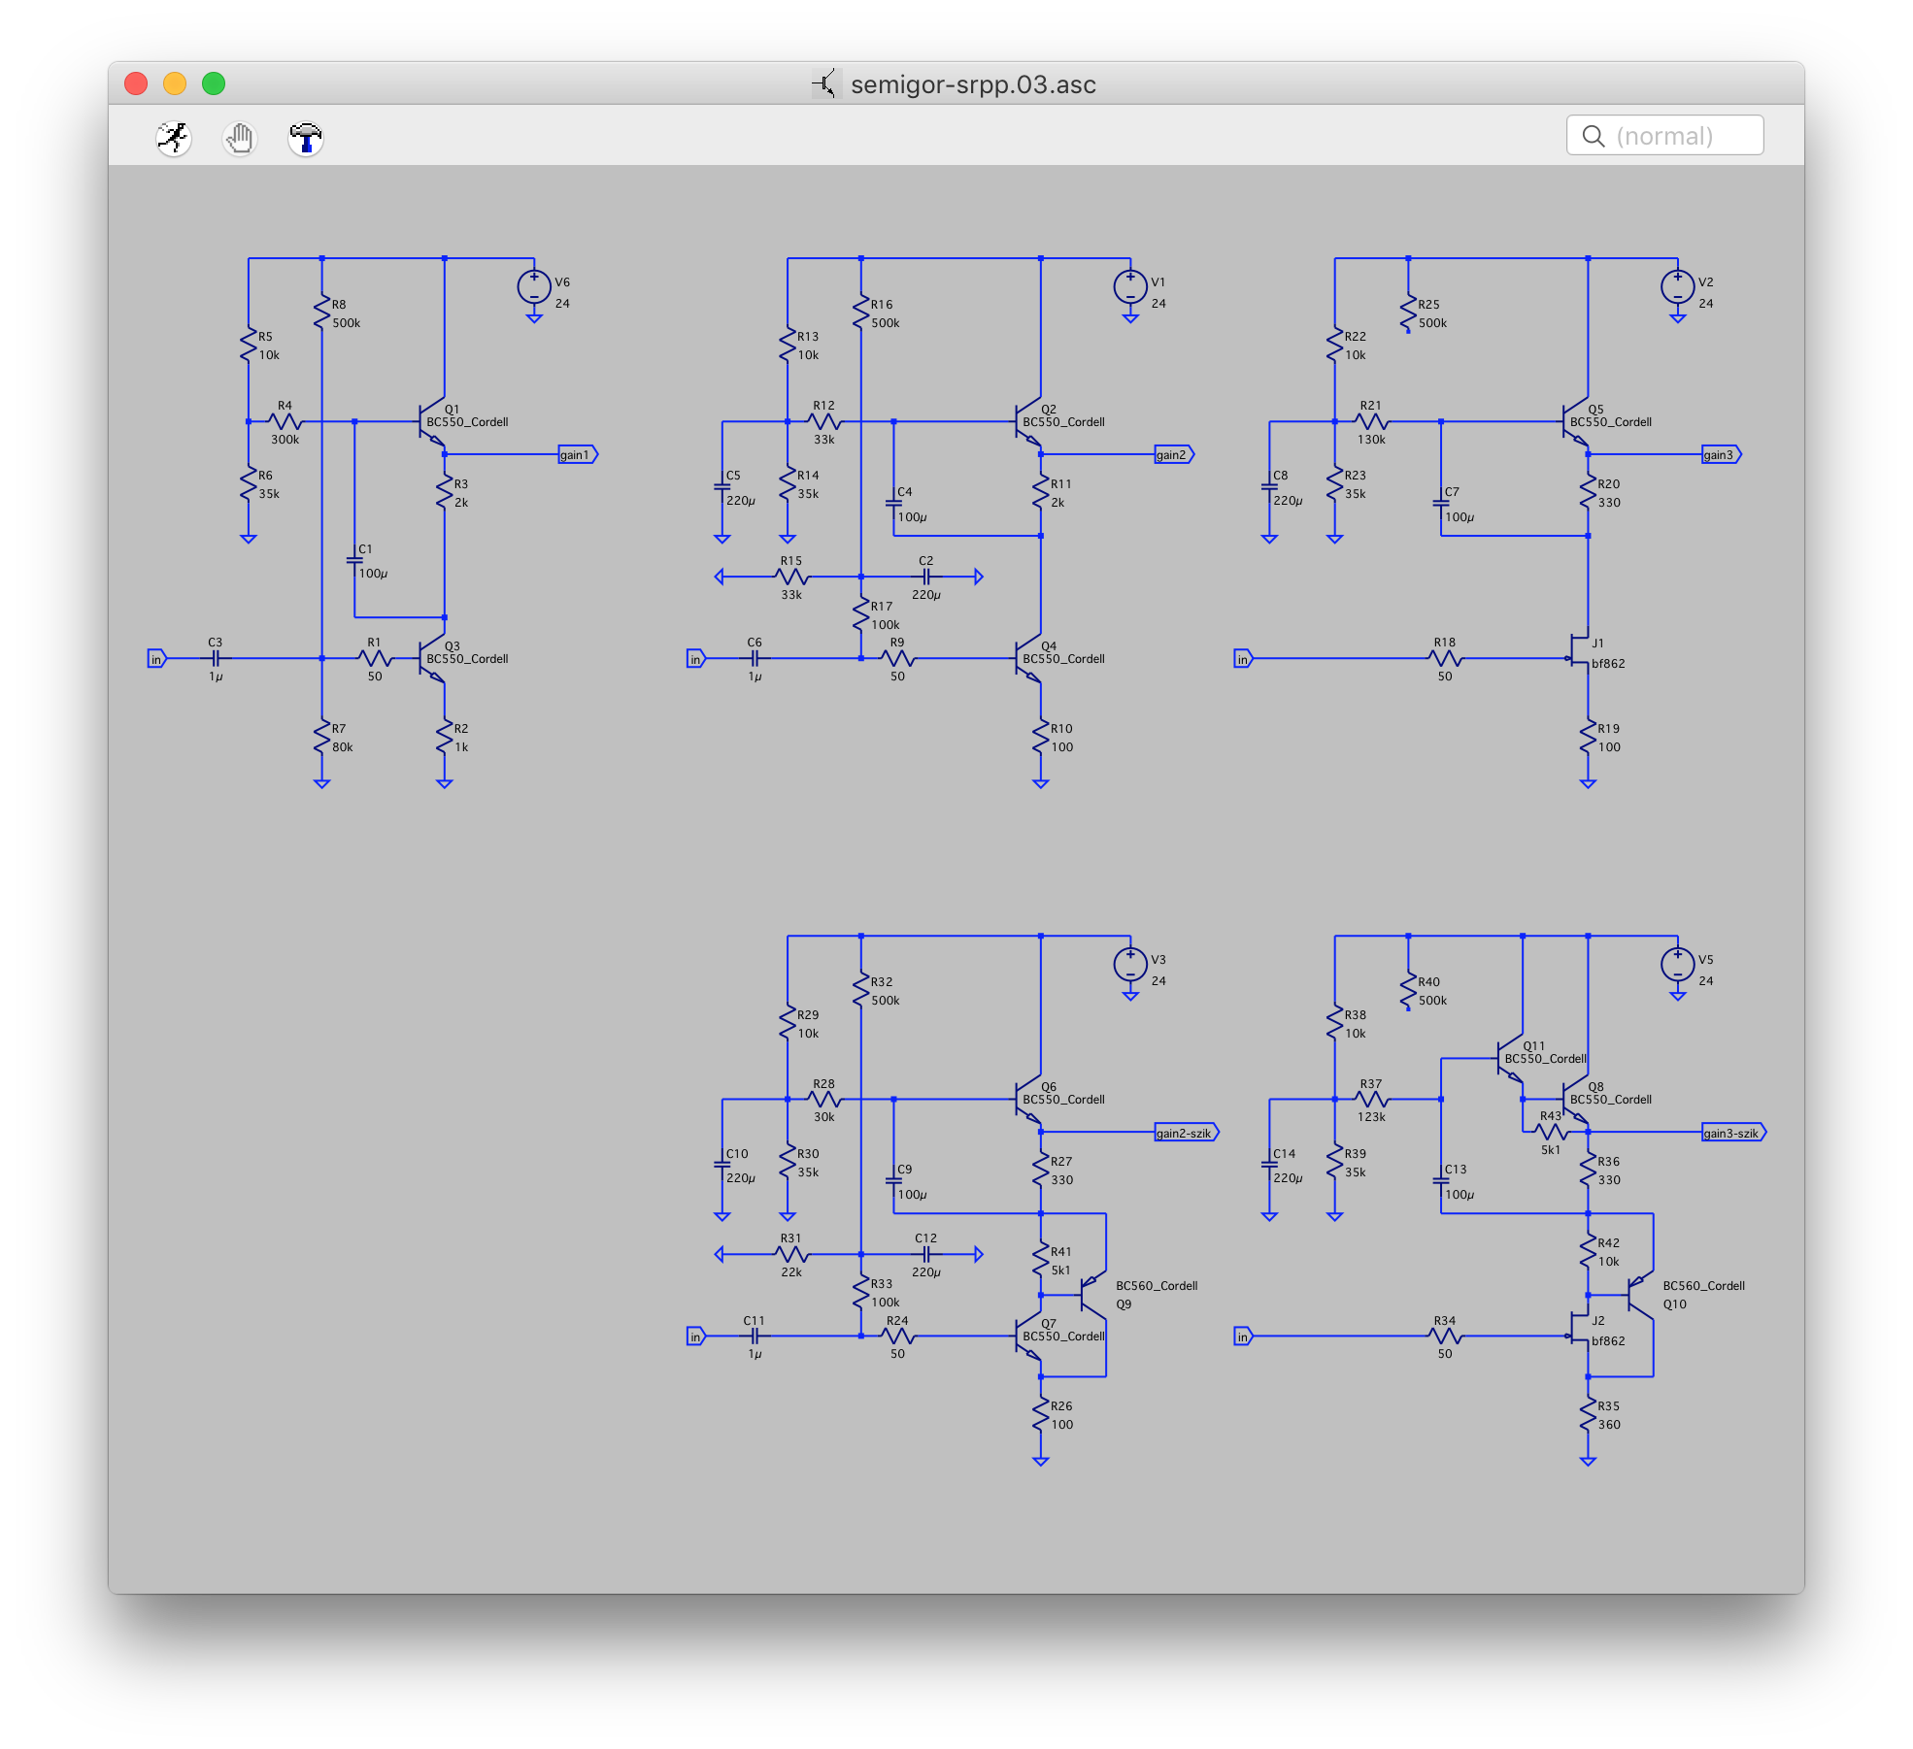1913x1749 pixels.
Task: Click the semigor-srpp.03.asc window title
Action: 973,84
